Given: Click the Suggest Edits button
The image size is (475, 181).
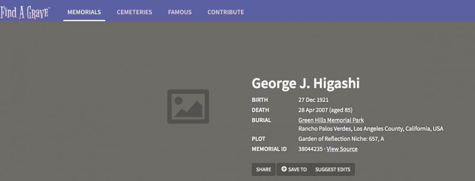Looking at the screenshot, I should tap(332, 170).
